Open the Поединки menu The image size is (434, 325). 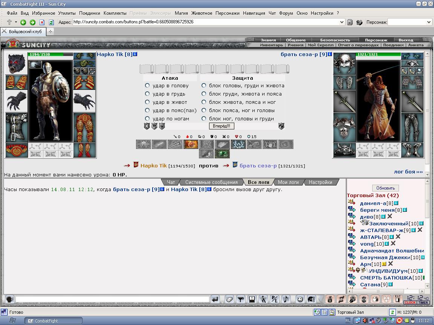89,13
